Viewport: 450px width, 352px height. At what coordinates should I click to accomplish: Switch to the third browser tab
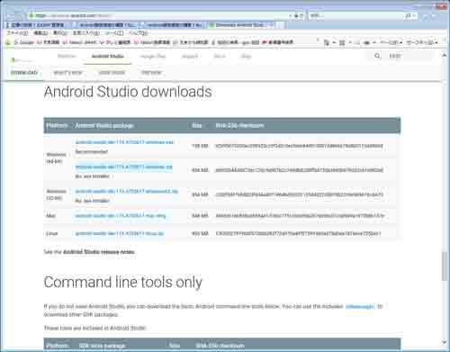174,25
